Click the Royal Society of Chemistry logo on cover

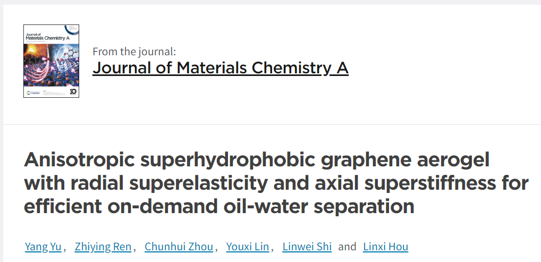click(33, 92)
